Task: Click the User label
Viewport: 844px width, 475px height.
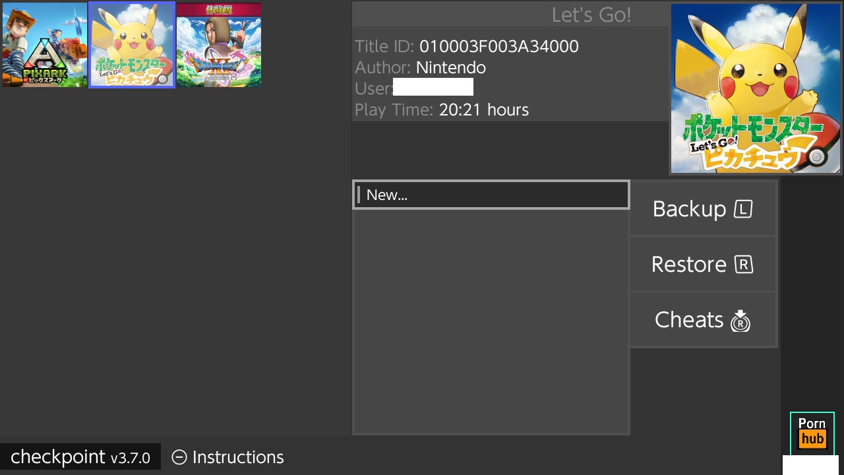Action: (x=374, y=88)
